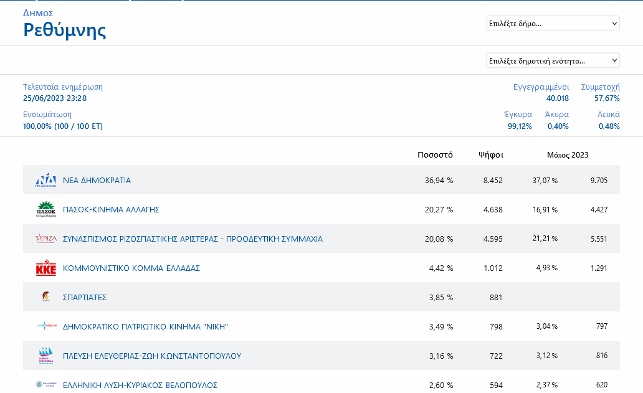
Task: Click the Ρεθύμνης municipality heading
Action: click(x=65, y=30)
